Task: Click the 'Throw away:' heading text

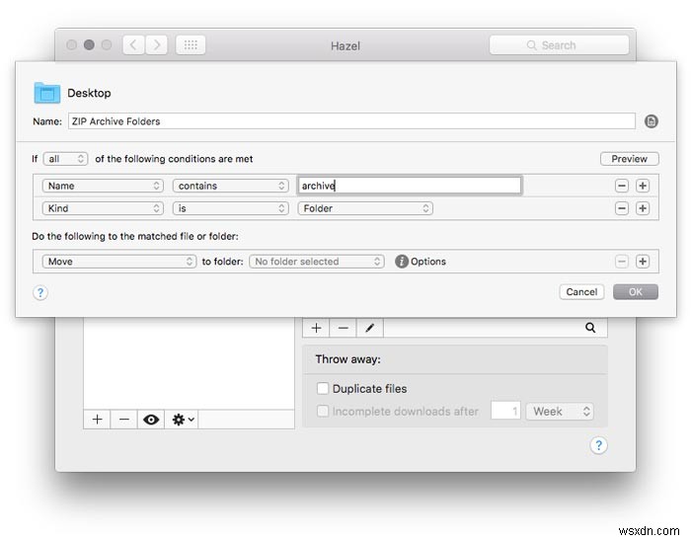Action: tap(347, 359)
